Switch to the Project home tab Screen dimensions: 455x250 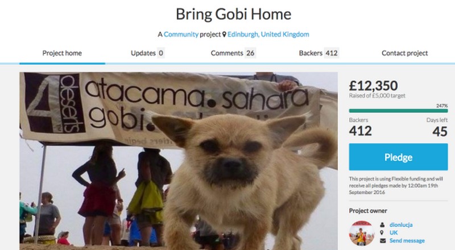tap(62, 53)
